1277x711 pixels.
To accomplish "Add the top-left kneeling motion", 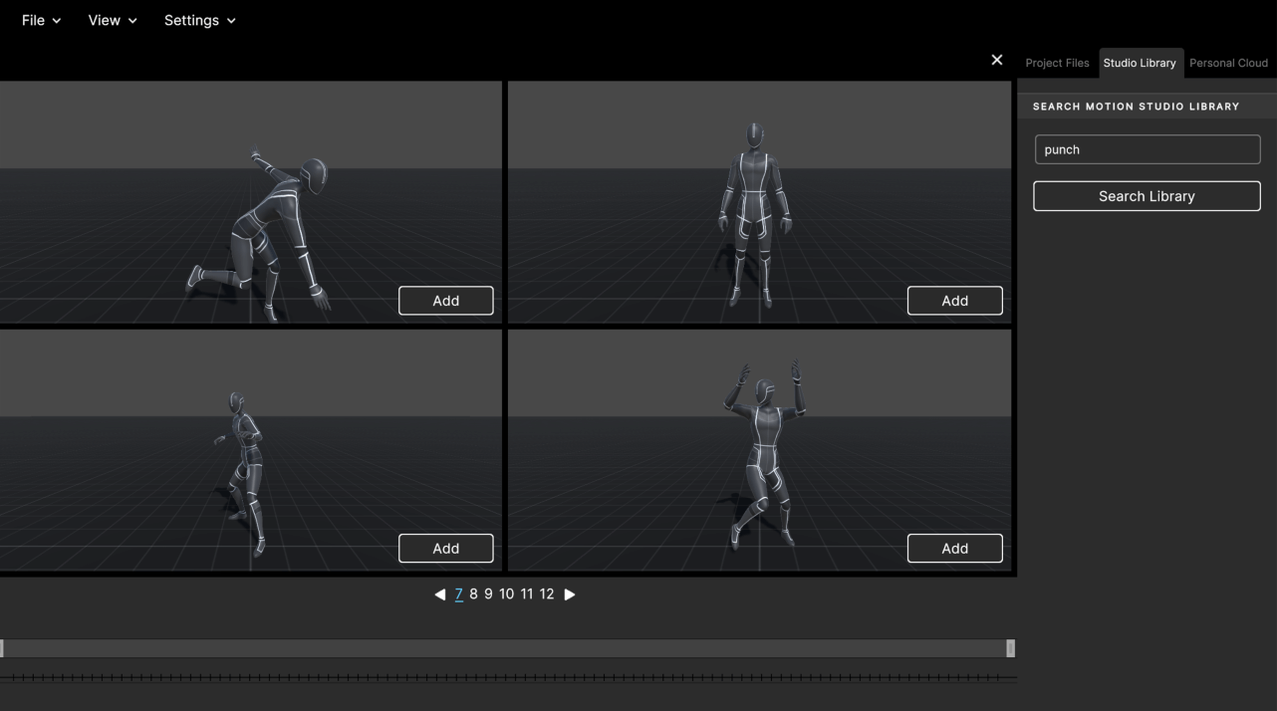I will (x=445, y=300).
